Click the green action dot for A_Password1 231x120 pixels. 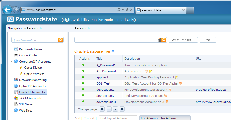coord(83,65)
